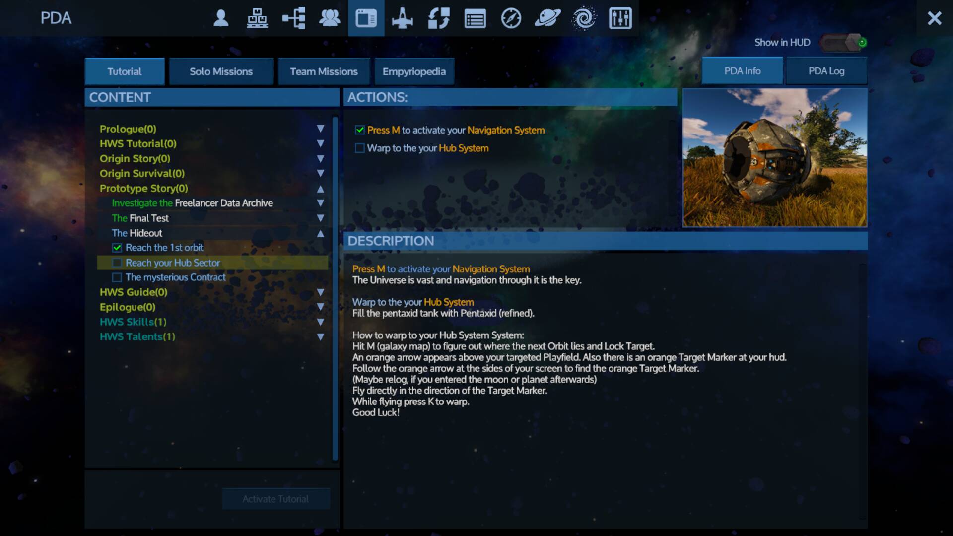Open the ringed planet icon
Image resolution: width=953 pixels, height=536 pixels.
(547, 18)
